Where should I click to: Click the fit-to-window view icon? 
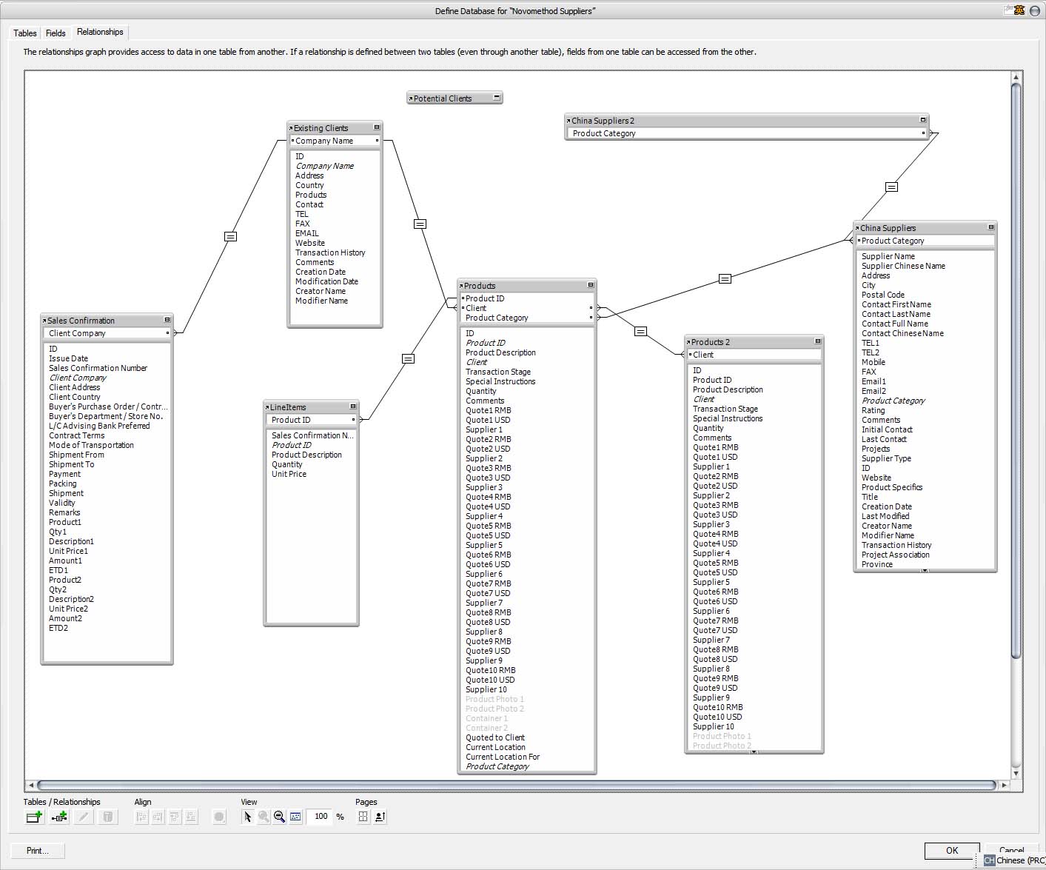click(x=295, y=817)
